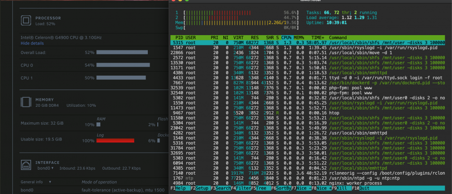Select process row PID 5302 shfs user0
Screen dimensions: 452x194
tap(307, 98)
